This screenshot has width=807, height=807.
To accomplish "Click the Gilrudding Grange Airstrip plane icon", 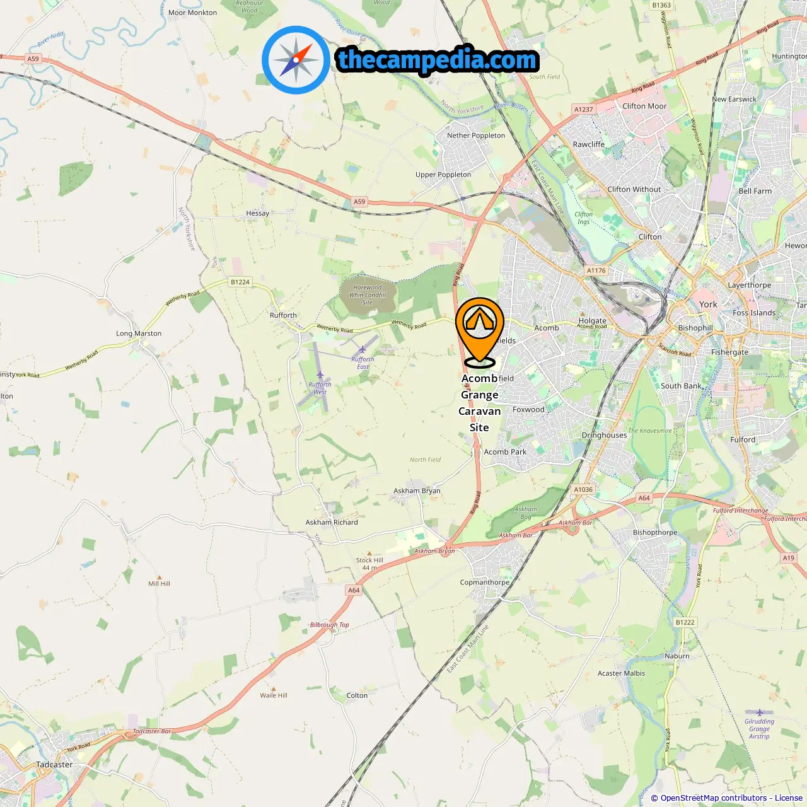I will tap(759, 712).
